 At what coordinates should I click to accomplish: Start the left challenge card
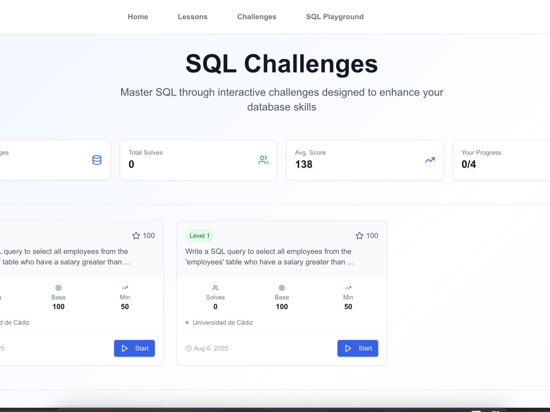coord(134,348)
